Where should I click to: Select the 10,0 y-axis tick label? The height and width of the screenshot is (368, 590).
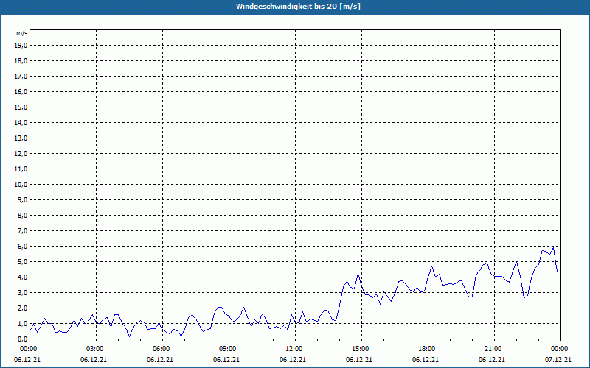(x=21, y=184)
